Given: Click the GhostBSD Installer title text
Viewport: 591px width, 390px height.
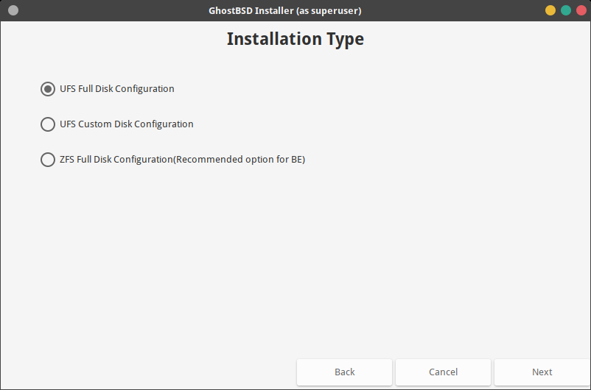Looking at the screenshot, I should point(285,10).
